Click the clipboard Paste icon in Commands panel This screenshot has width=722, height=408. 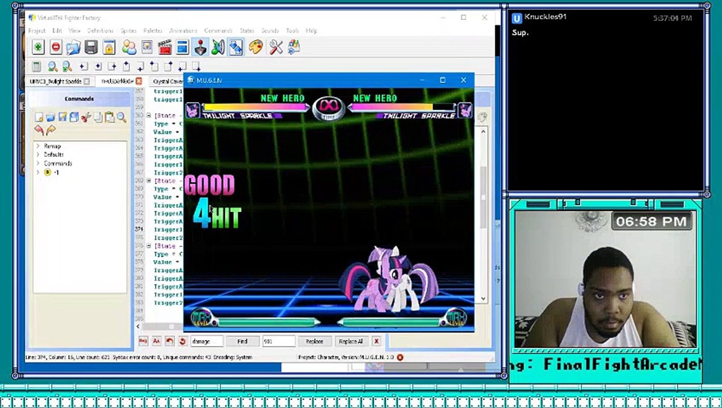click(x=110, y=117)
